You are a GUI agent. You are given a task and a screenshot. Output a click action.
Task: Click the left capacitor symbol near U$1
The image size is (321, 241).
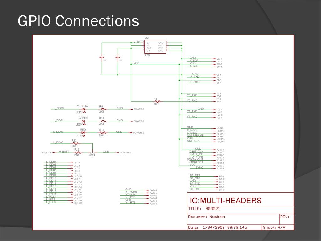(x=102, y=57)
